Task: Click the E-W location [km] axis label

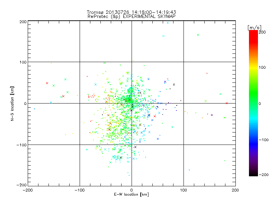Action: coord(131,195)
